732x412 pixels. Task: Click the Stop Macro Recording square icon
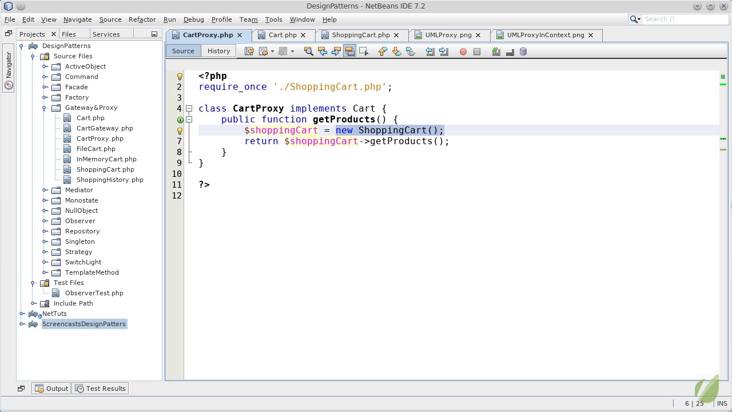click(x=477, y=51)
